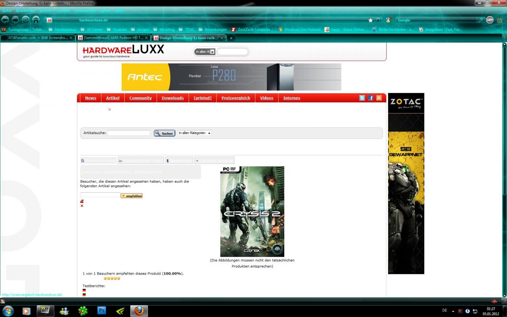This screenshot has height=317, width=507.
Task: Open the Datei menu
Action: point(7,10)
